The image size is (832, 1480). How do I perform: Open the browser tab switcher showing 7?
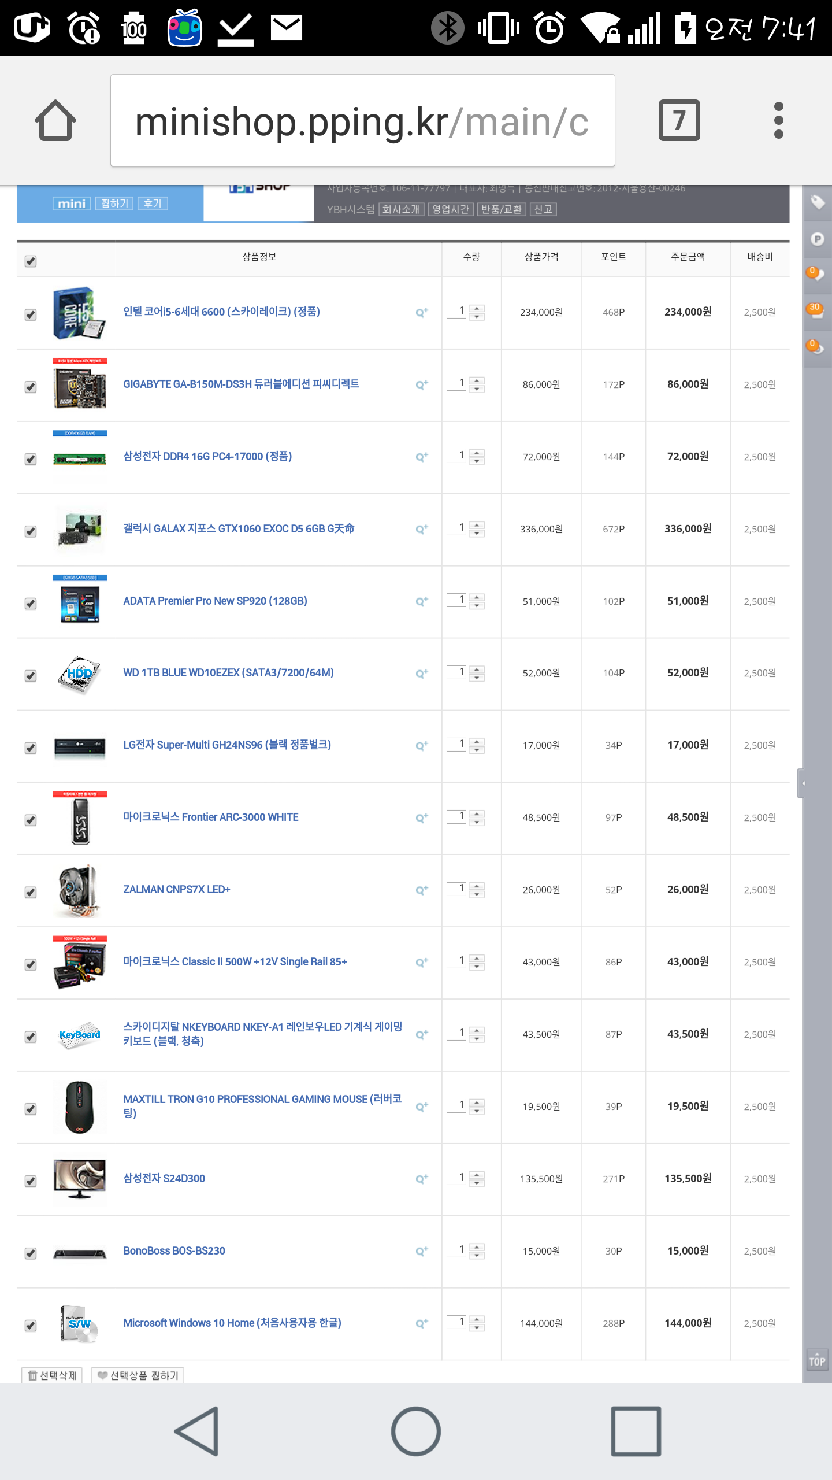pos(679,120)
